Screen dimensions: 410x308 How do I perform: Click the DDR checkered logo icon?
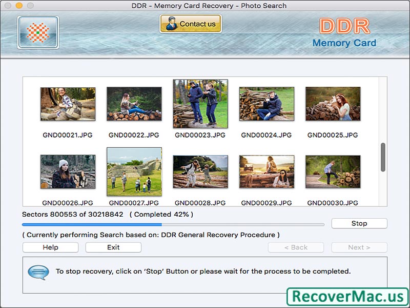point(38,32)
